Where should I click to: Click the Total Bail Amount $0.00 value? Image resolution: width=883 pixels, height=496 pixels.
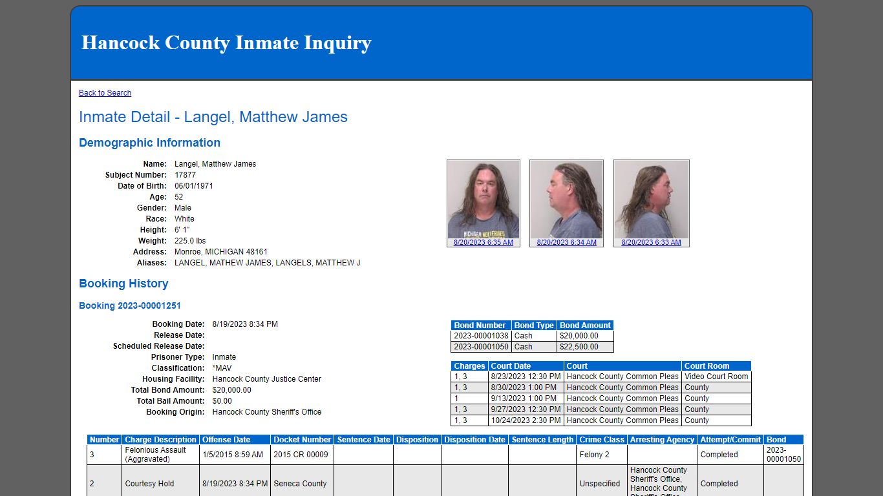[222, 401]
